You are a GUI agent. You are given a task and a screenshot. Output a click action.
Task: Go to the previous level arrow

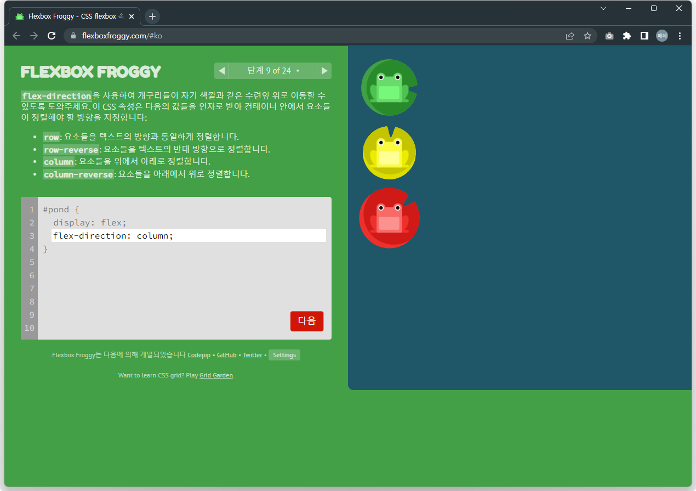(x=221, y=71)
